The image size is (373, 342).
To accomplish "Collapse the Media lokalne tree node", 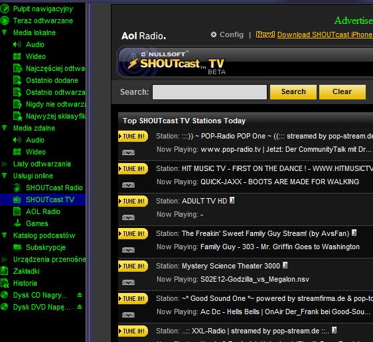I will (4, 32).
